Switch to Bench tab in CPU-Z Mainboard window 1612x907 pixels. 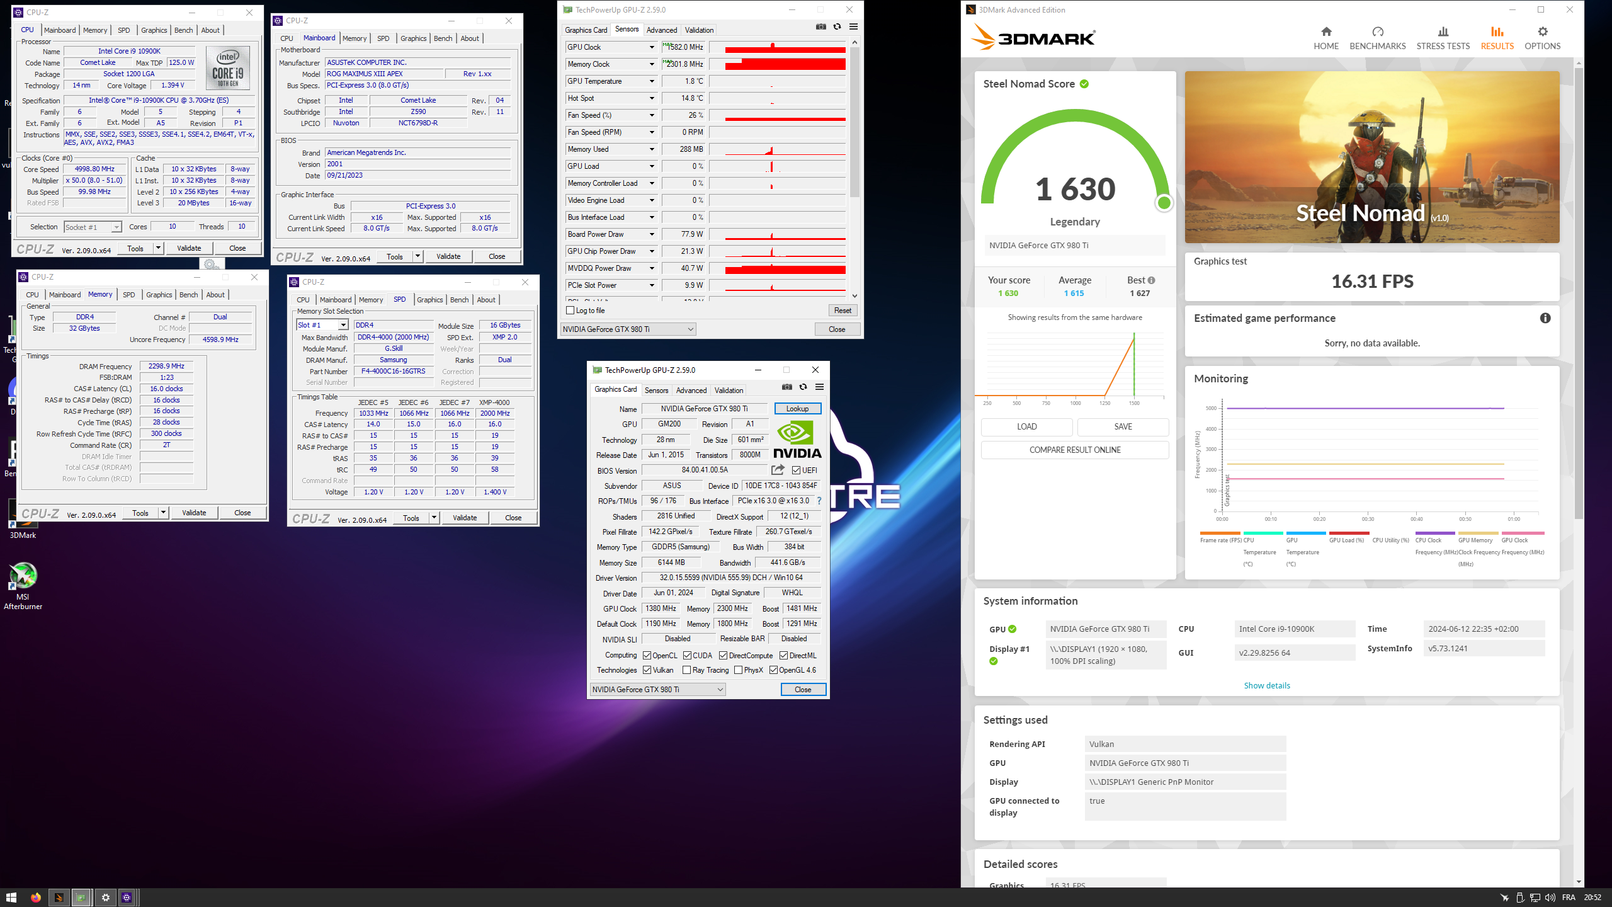443,38
